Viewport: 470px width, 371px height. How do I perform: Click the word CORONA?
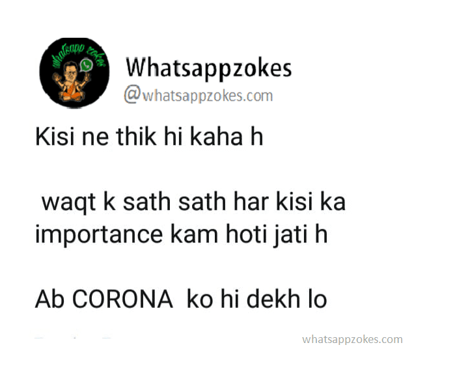coord(122,299)
